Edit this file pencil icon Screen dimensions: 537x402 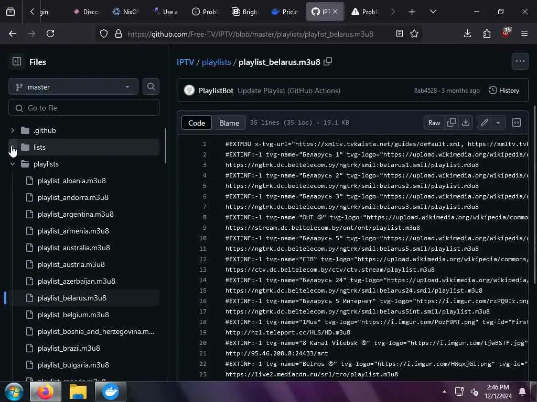click(484, 122)
